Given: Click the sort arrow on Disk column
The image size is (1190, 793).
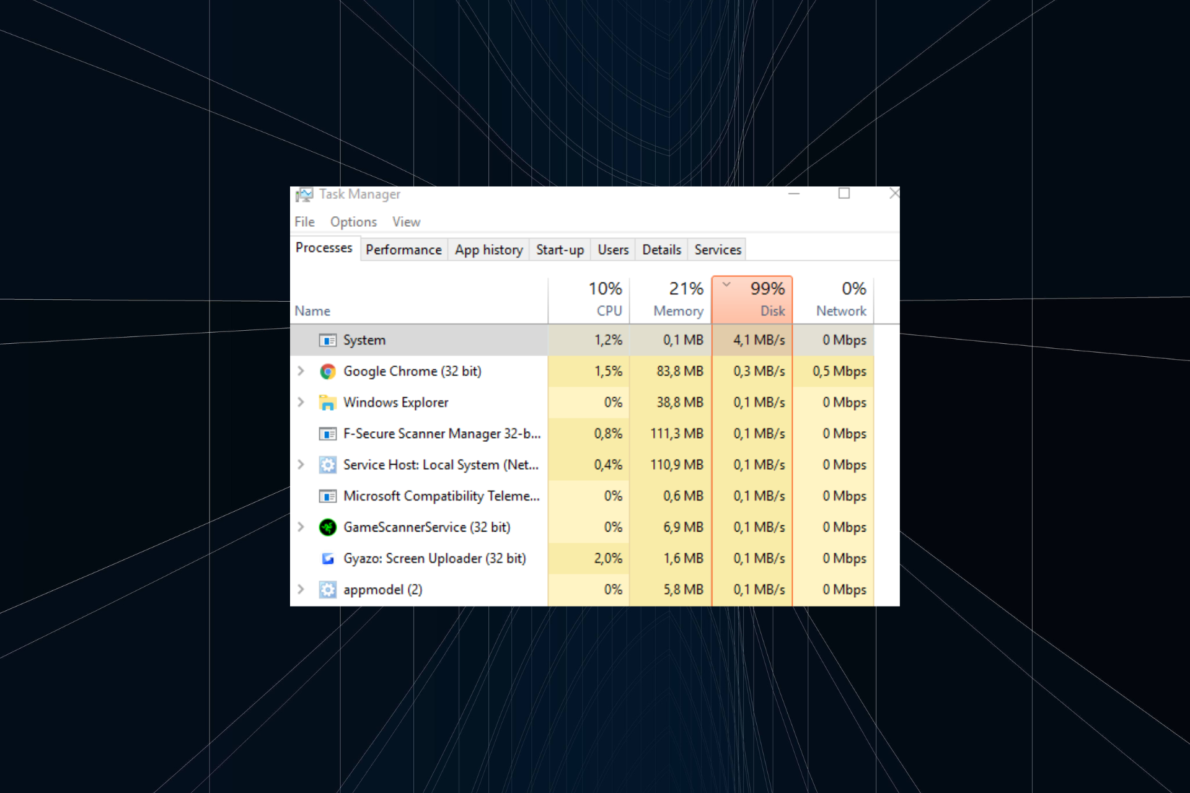Looking at the screenshot, I should coord(726,285).
